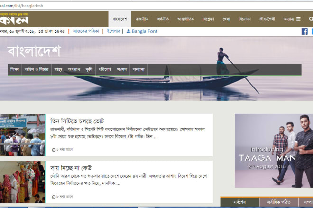Image resolution: width=313 pixels, height=208 pixels.
Task: Switch to the সর্বশেষ tab
Action: (x=239, y=202)
